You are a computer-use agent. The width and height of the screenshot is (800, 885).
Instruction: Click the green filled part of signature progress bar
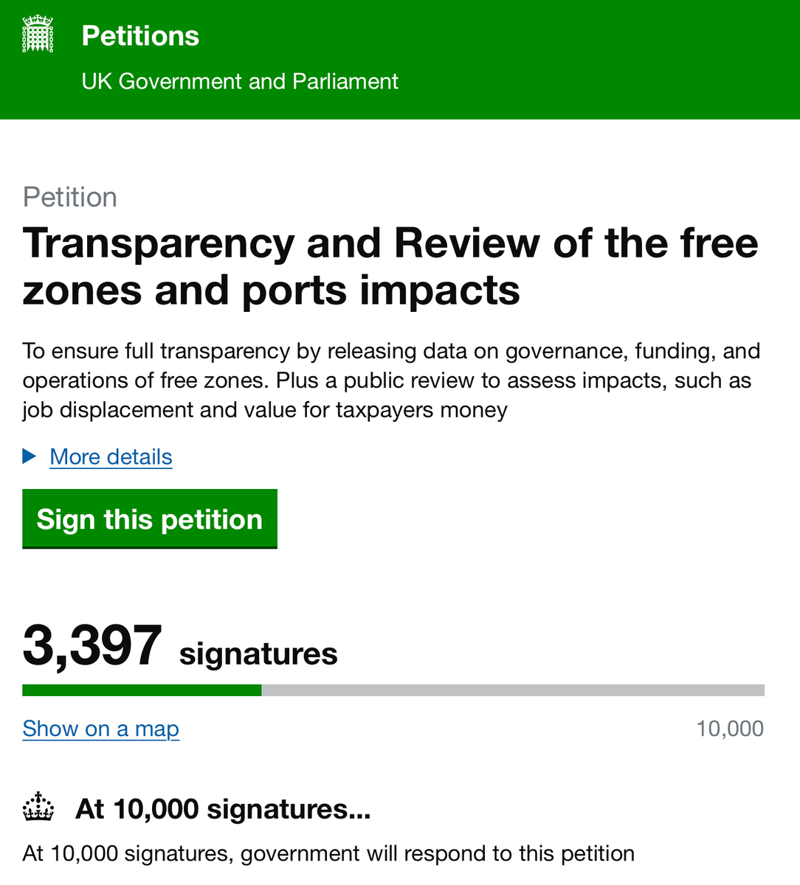click(142, 690)
